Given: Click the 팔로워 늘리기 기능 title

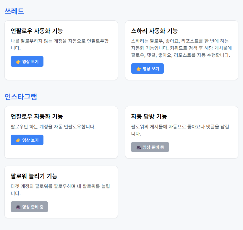Looking at the screenshot, I should point(34,176).
